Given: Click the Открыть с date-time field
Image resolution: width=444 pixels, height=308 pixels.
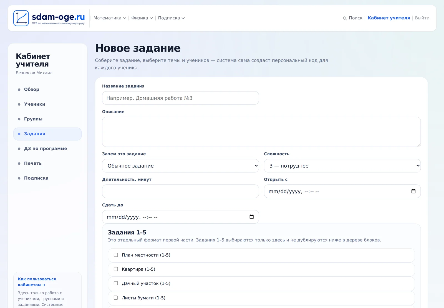Looking at the screenshot, I should point(342,191).
